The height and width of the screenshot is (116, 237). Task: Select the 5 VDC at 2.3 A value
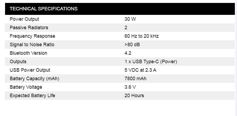coord(140,70)
